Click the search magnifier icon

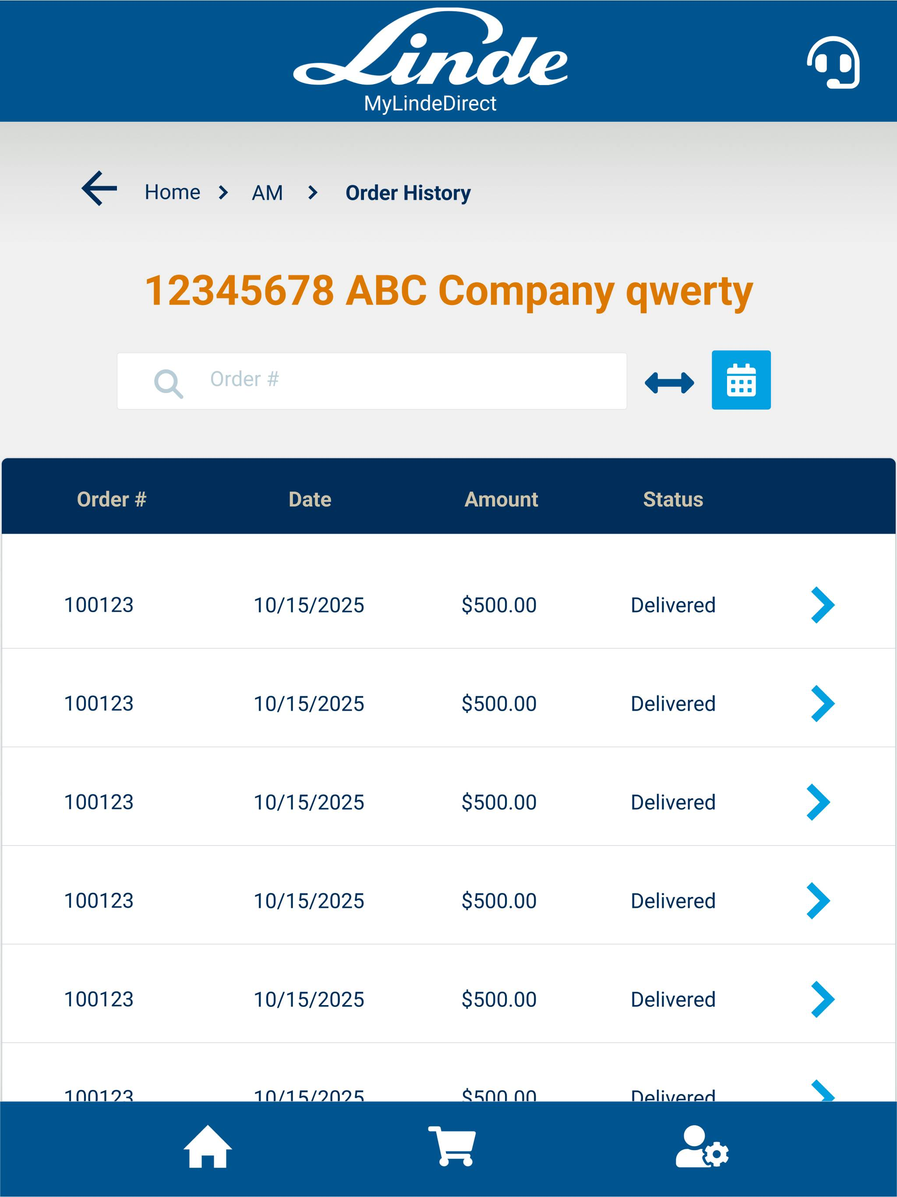[168, 384]
